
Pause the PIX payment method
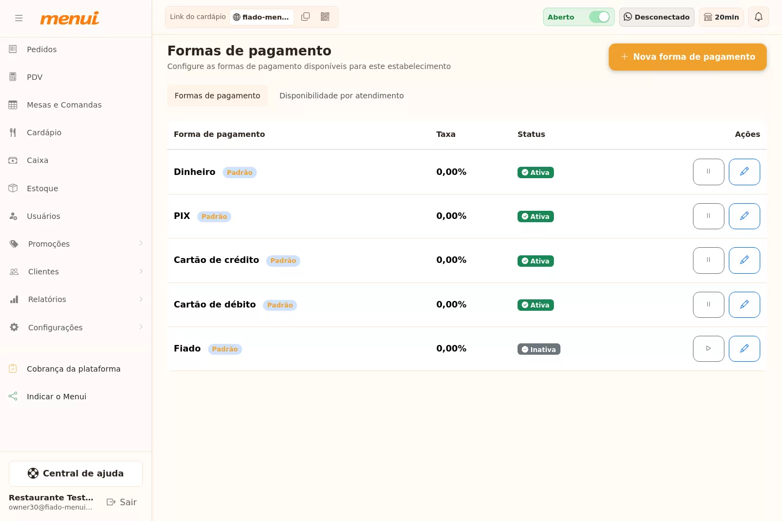(x=708, y=216)
